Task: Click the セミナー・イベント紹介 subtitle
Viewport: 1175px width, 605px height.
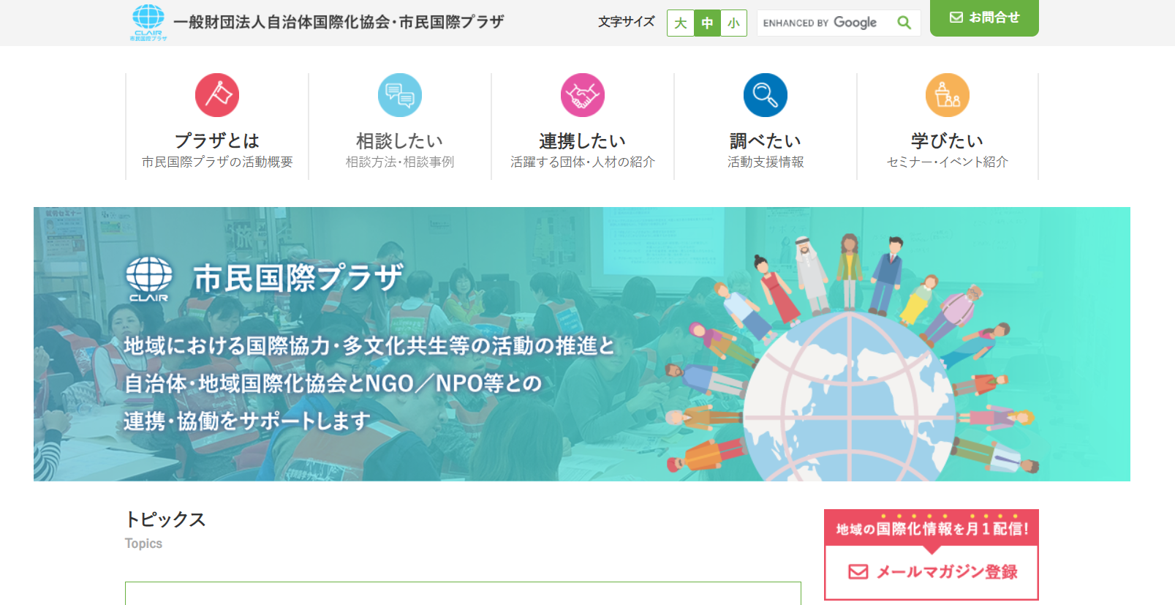Action: point(948,162)
